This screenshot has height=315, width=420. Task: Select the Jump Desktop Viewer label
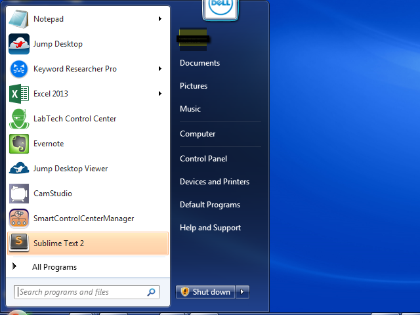click(x=70, y=169)
